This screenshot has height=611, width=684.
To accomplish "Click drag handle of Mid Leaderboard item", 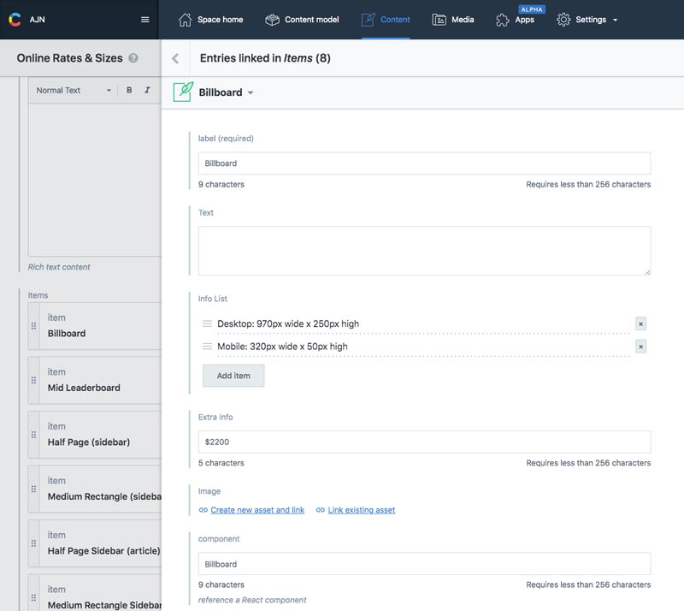I will pos(34,380).
